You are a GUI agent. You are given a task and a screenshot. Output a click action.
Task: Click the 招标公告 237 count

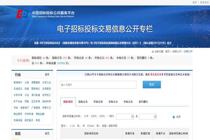coord(65,58)
